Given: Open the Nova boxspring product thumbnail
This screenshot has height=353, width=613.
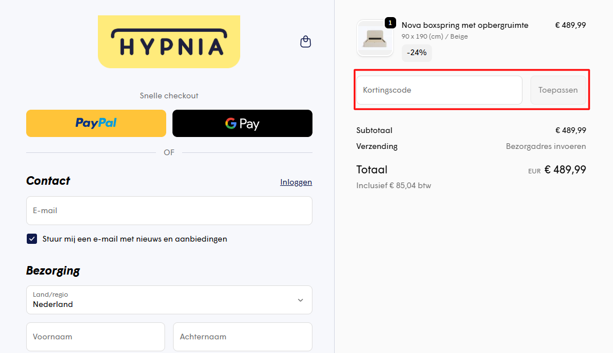Looking at the screenshot, I should click(x=375, y=39).
